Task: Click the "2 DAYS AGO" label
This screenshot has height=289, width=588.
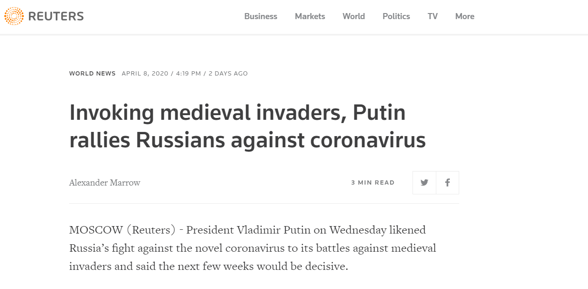Action: coord(228,74)
